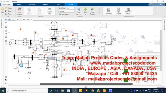This screenshot has height=93, width=166.
Task: Click the canvas scroll-left arrow
Action: coord(9,84)
